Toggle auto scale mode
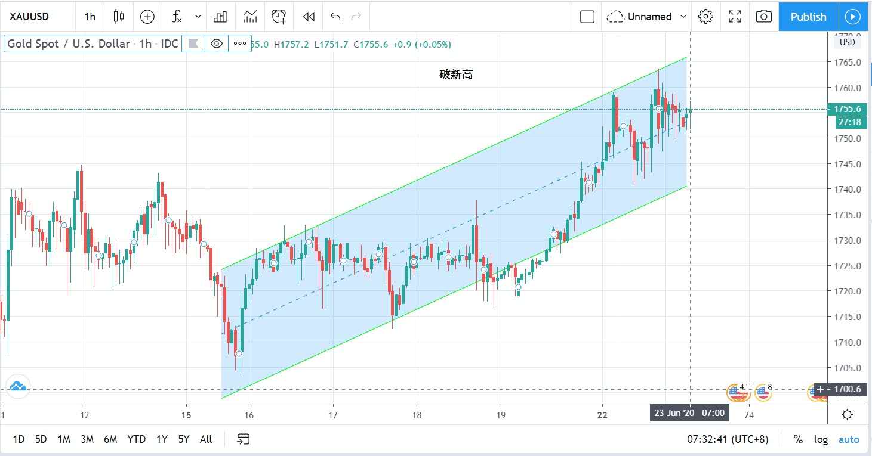872x456 pixels. pyautogui.click(x=849, y=439)
